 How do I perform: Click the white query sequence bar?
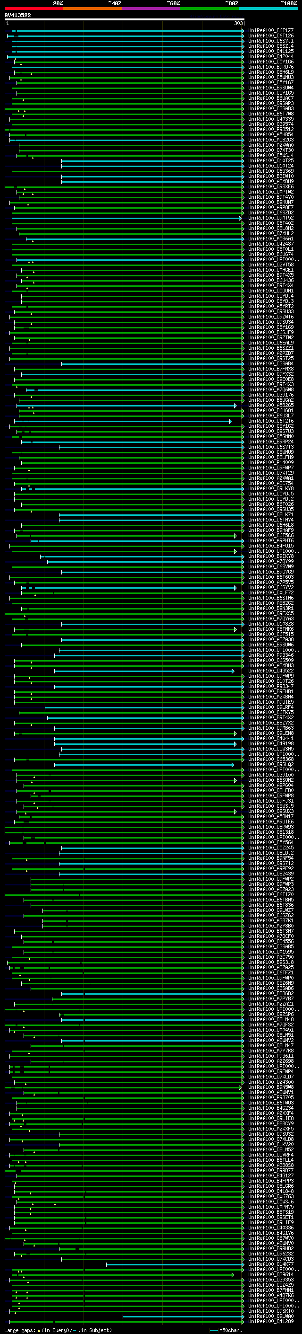tap(125, 20)
